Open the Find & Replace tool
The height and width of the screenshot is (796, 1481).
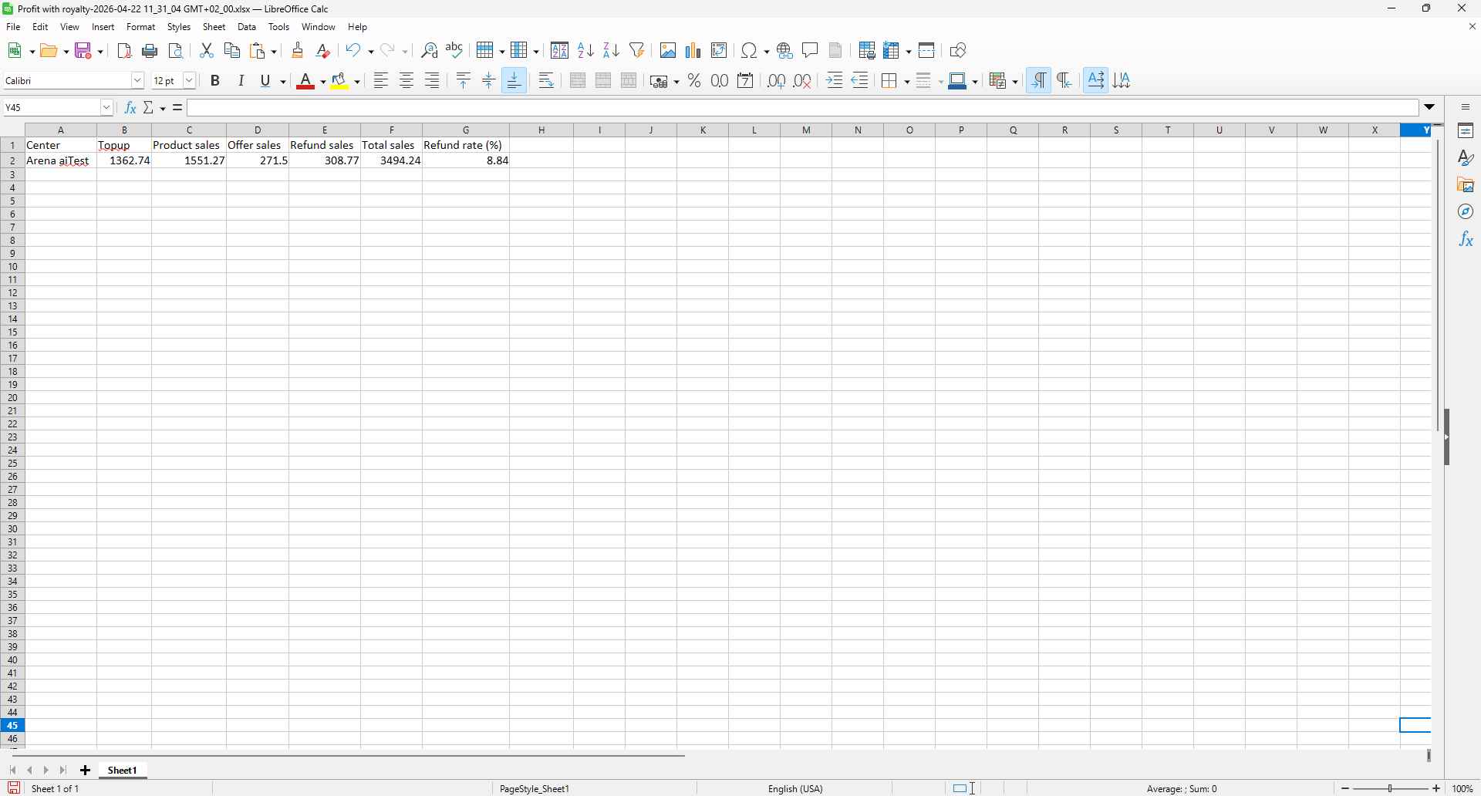coord(429,51)
